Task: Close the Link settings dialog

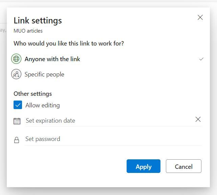Action: pos(200,17)
